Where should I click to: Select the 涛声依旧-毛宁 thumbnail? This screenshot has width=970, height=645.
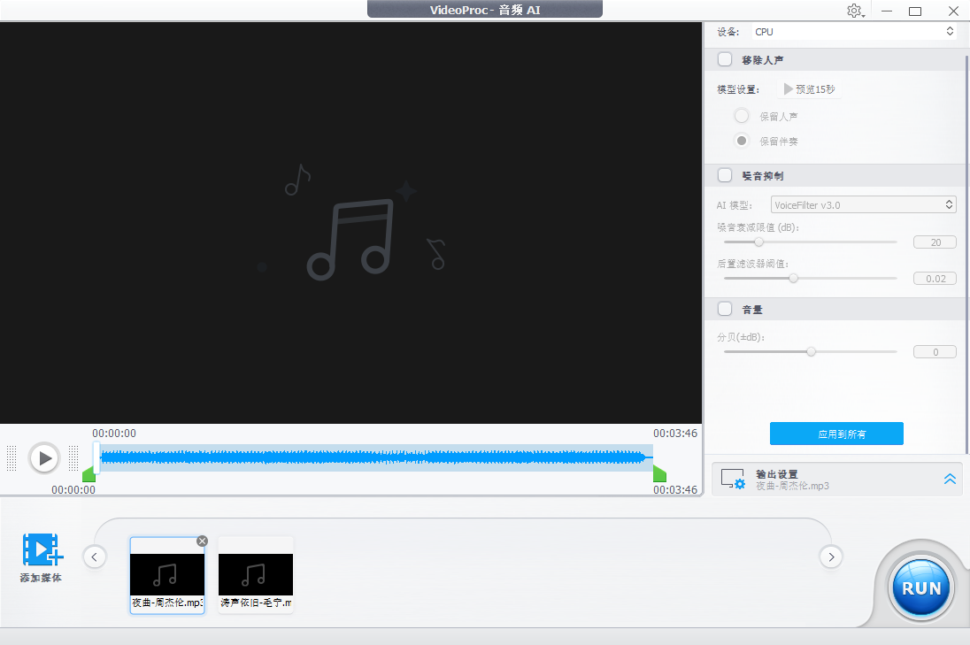pyautogui.click(x=255, y=575)
